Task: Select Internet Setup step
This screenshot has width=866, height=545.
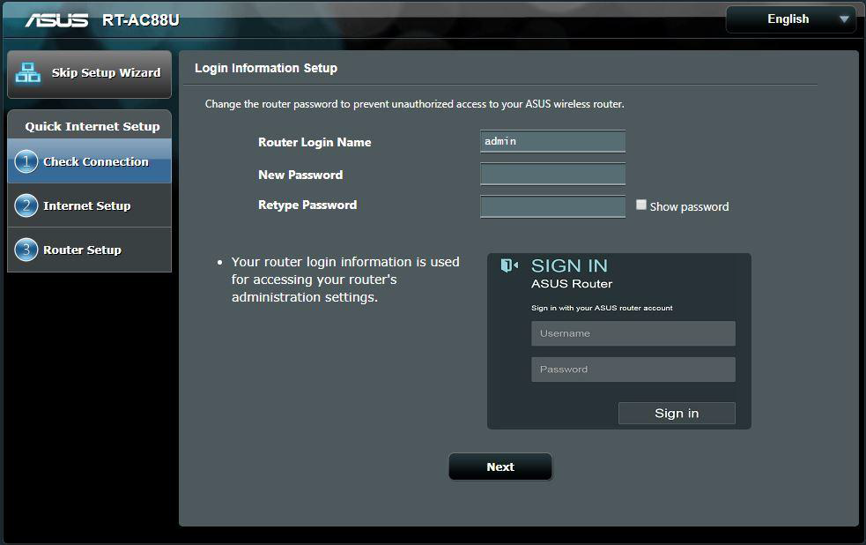Action: 90,205
